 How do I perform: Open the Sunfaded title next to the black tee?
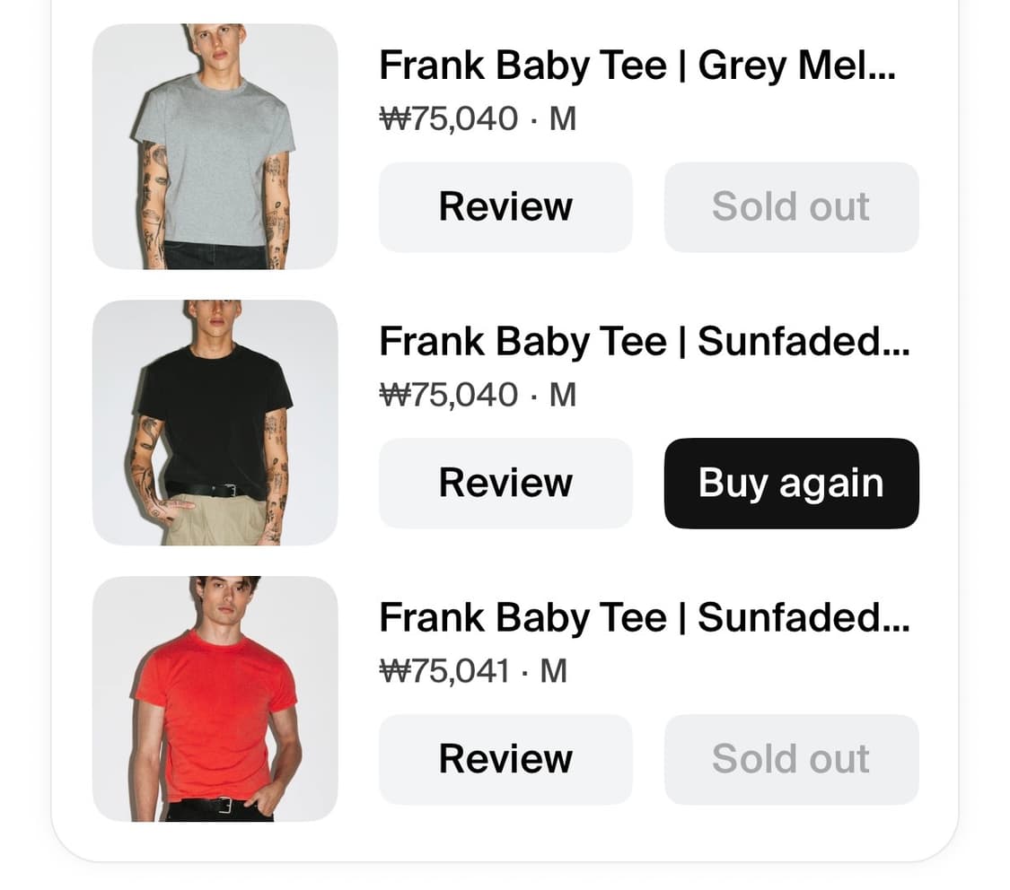[645, 342]
